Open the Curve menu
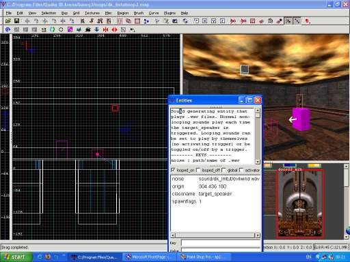Screen dimensions: 350x262 [x=154, y=13]
